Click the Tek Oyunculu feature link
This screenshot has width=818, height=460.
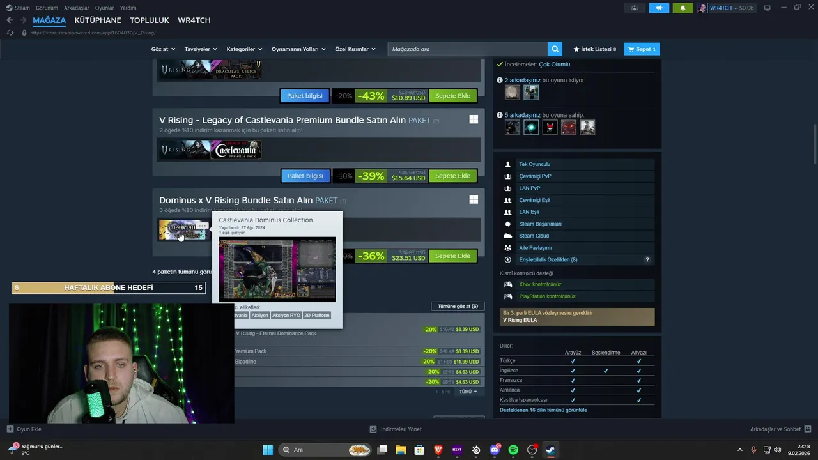click(534, 164)
